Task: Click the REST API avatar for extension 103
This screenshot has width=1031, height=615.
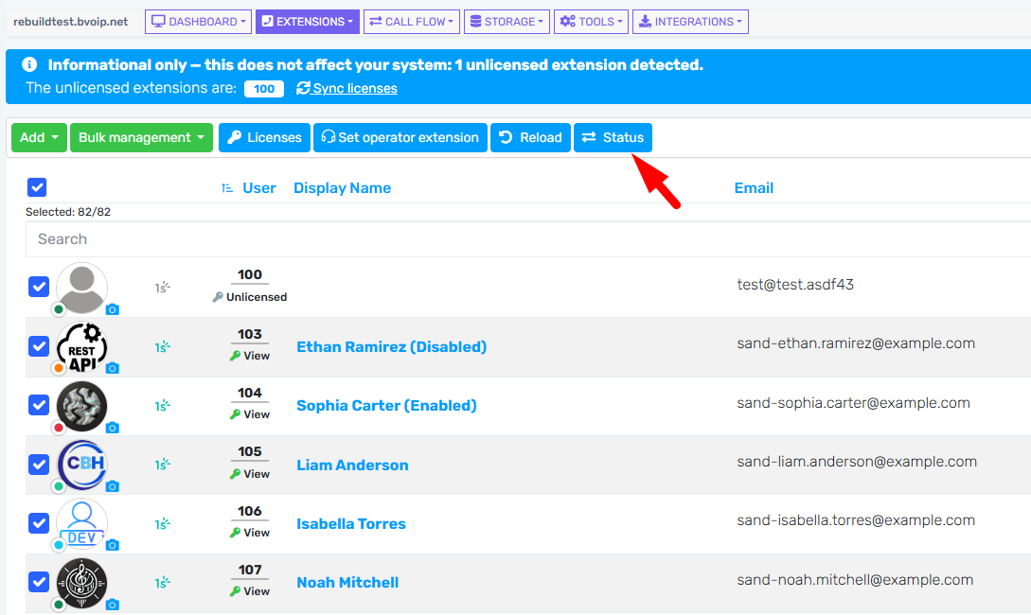Action: pos(82,346)
